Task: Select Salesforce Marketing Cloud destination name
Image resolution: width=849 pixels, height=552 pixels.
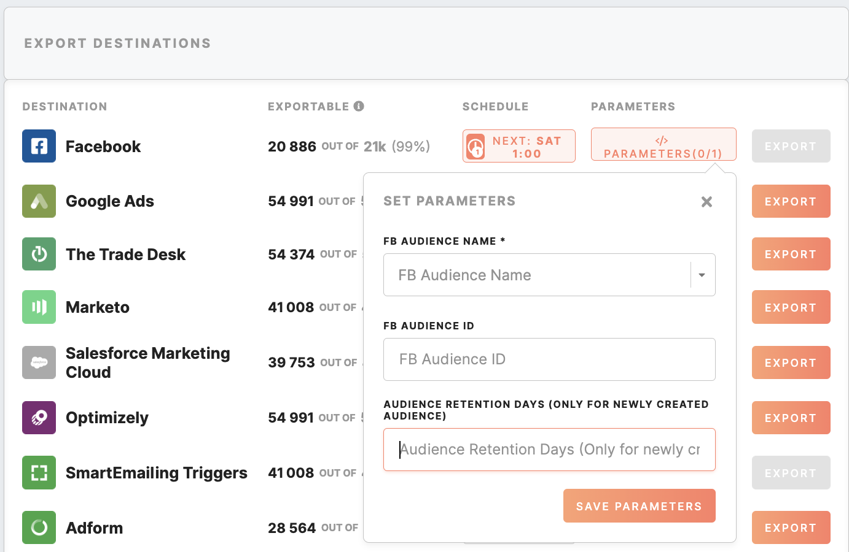Action: [148, 362]
